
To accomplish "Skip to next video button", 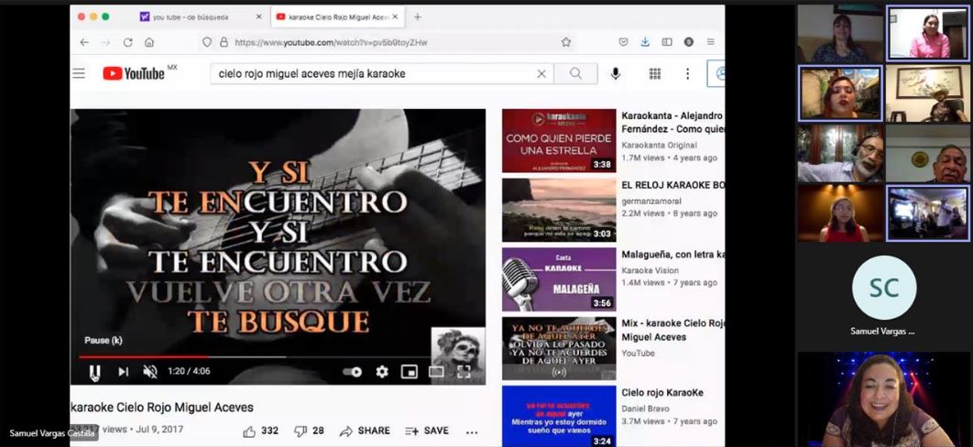I will tap(123, 371).
